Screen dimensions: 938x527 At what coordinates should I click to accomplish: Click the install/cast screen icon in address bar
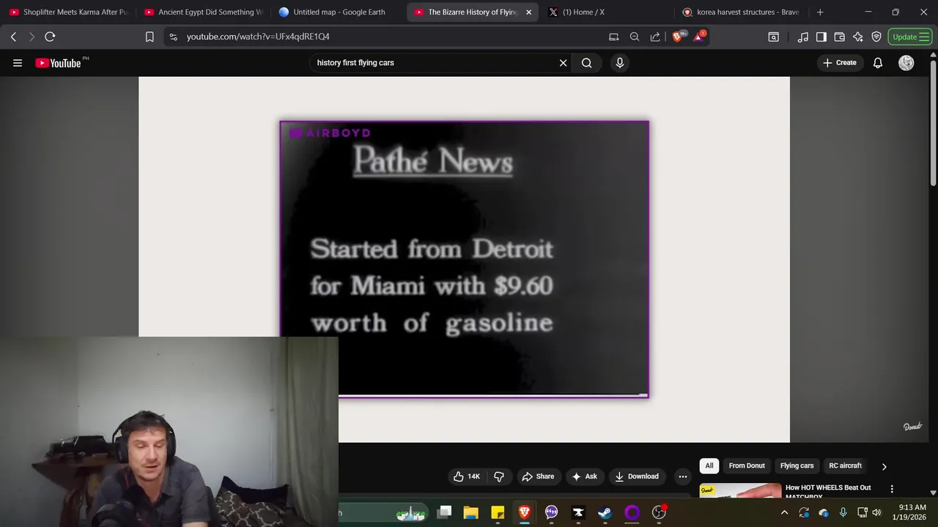pos(613,37)
